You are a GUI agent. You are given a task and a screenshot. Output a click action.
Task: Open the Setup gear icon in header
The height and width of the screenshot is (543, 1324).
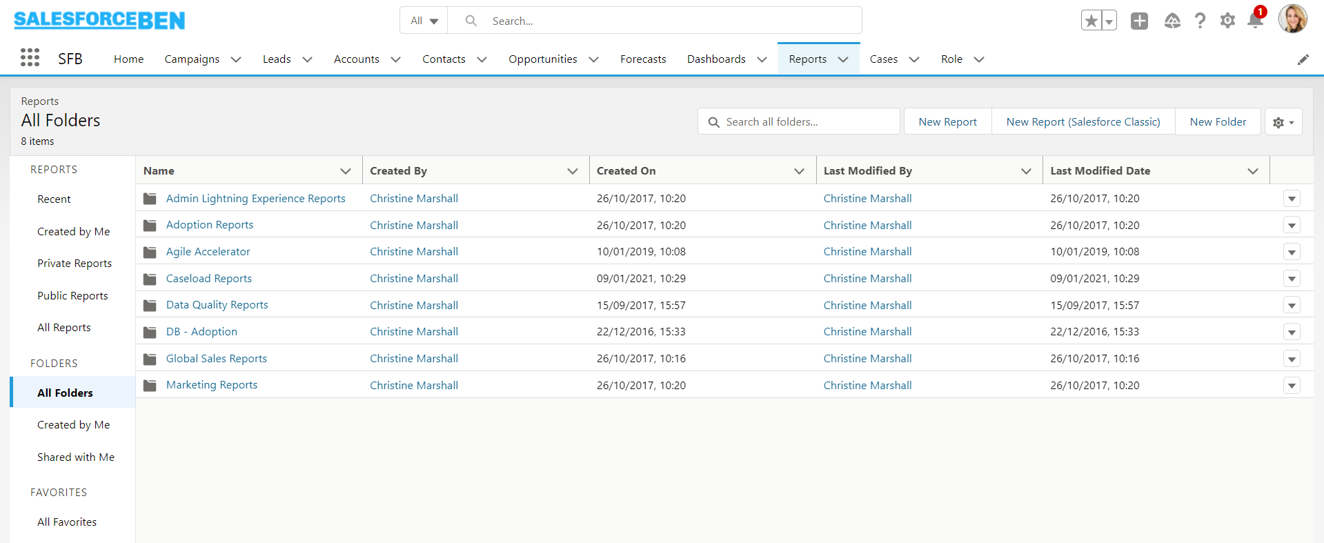coord(1227,21)
